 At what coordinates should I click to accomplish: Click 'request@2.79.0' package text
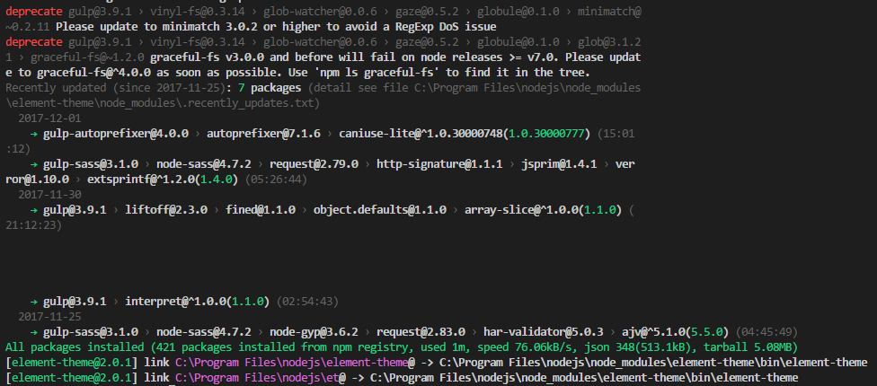click(x=314, y=164)
